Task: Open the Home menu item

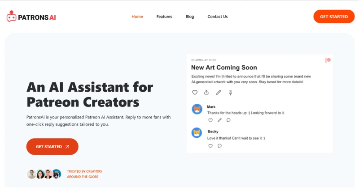Action: pyautogui.click(x=137, y=17)
